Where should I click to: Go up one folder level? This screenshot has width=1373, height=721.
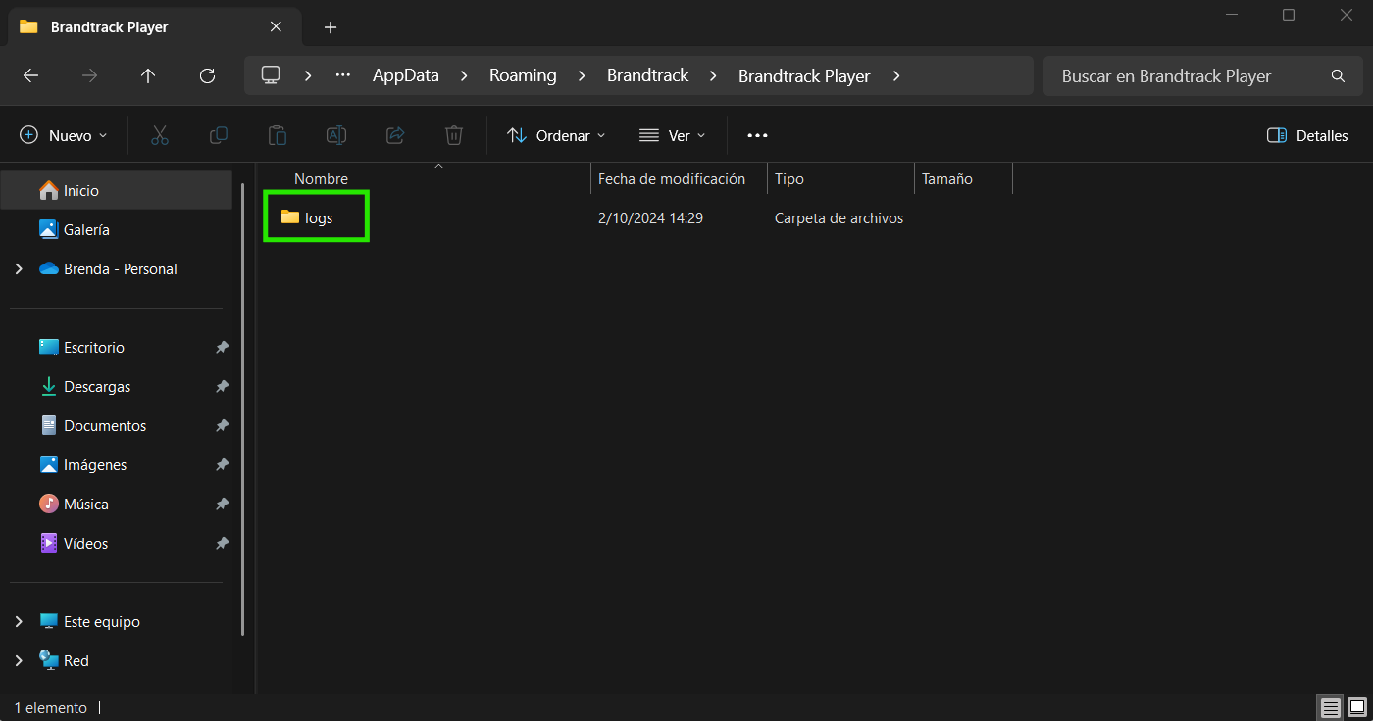148,75
